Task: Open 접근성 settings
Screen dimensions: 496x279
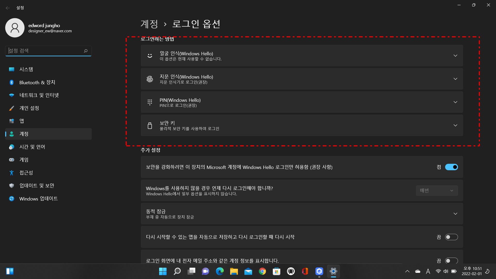Action: pos(26,173)
